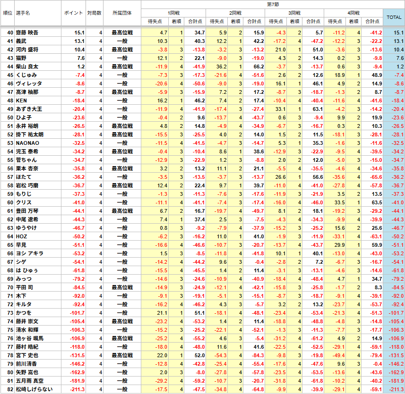Select player name 藤井 崇文

27,322
